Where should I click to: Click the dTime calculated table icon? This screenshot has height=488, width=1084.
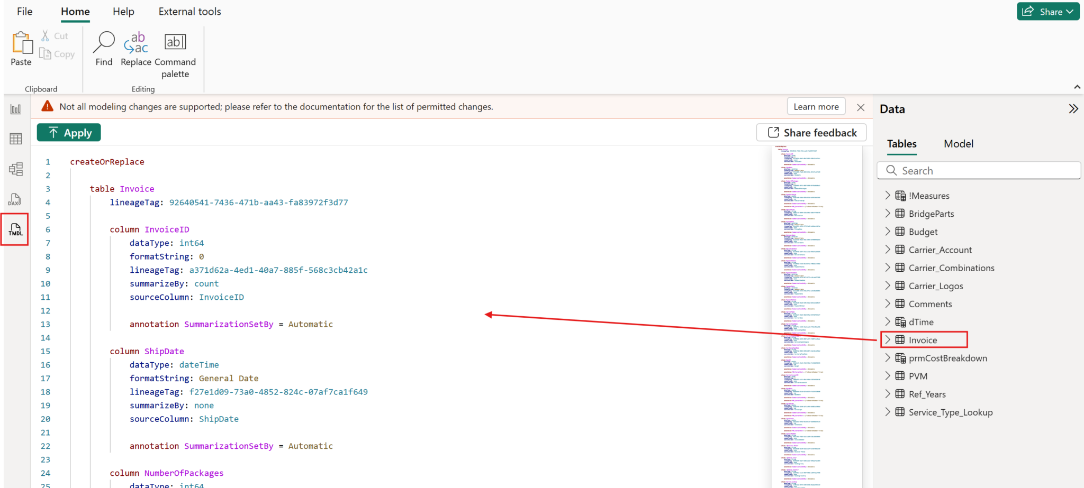click(900, 322)
